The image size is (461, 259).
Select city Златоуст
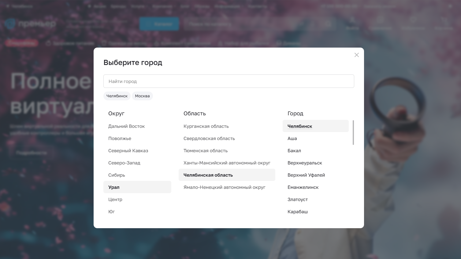(x=297, y=200)
